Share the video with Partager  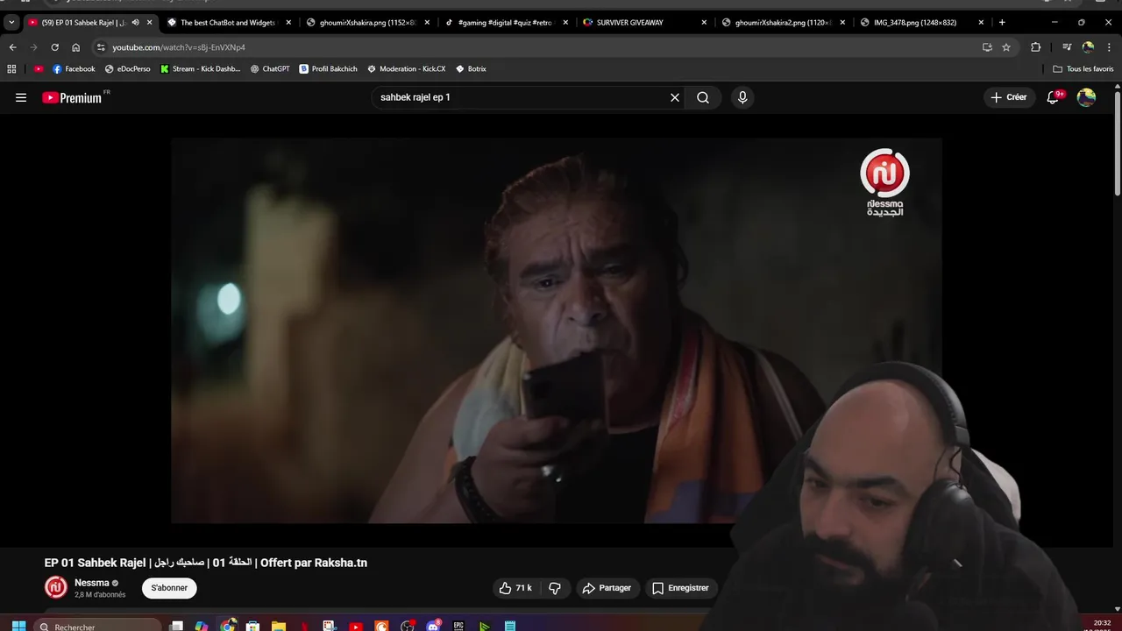tap(607, 588)
